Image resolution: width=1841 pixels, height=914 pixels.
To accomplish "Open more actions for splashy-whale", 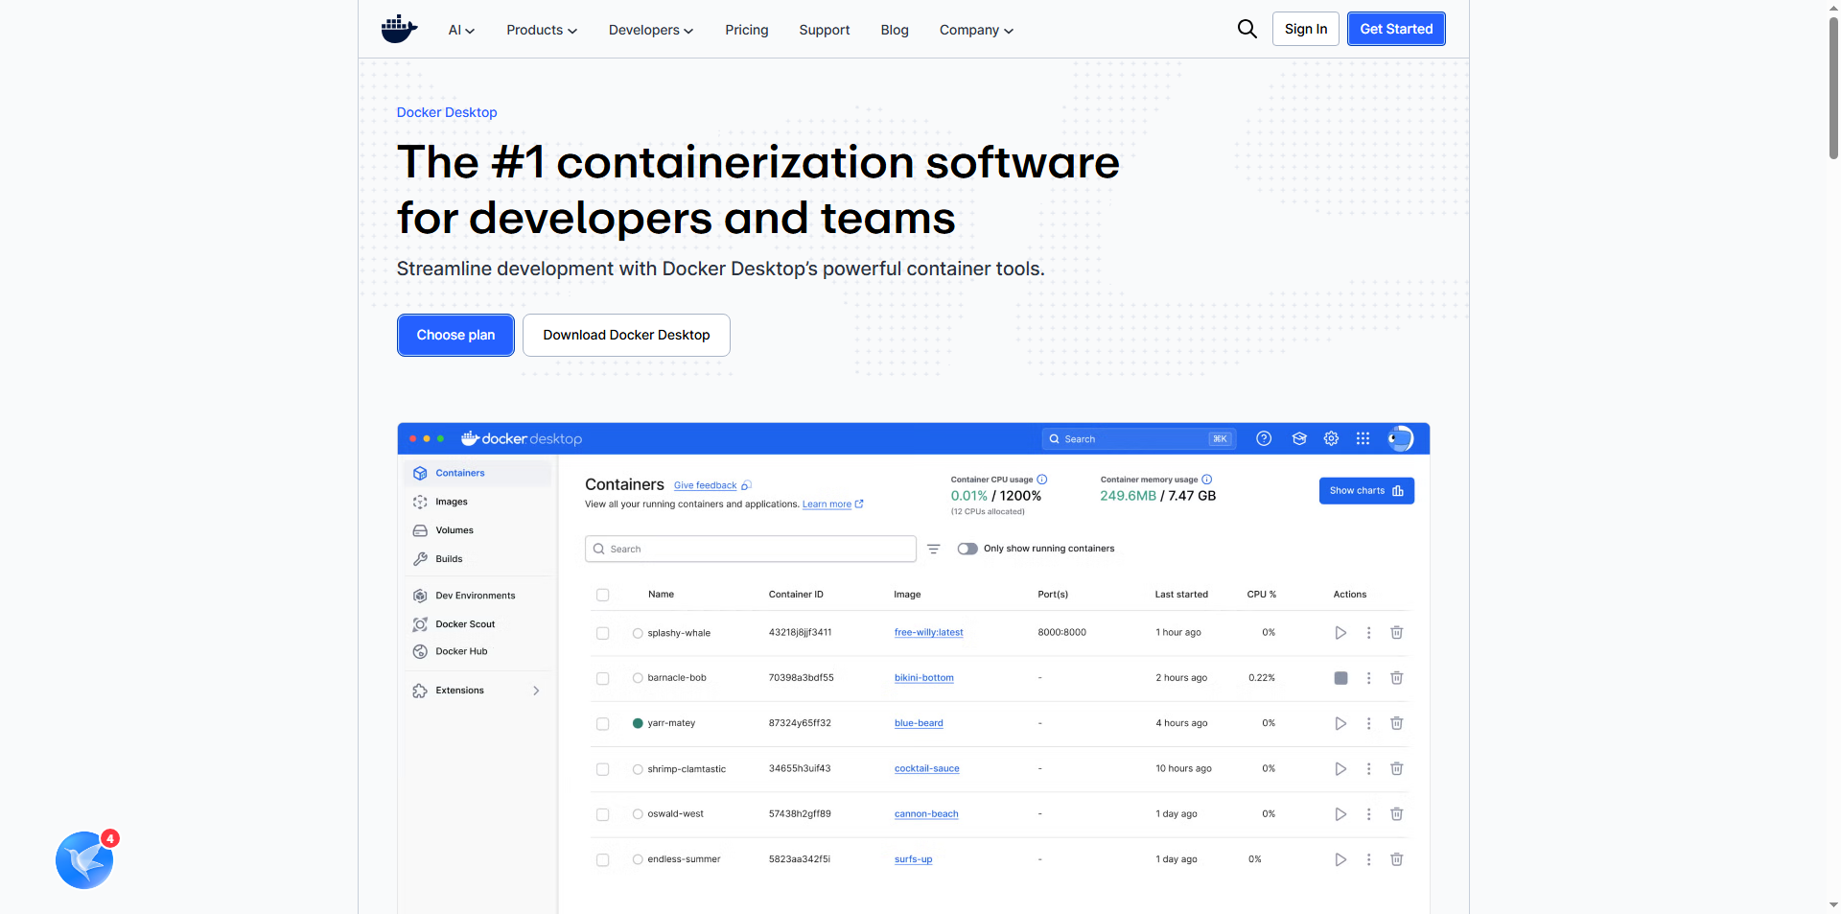I will (x=1368, y=633).
